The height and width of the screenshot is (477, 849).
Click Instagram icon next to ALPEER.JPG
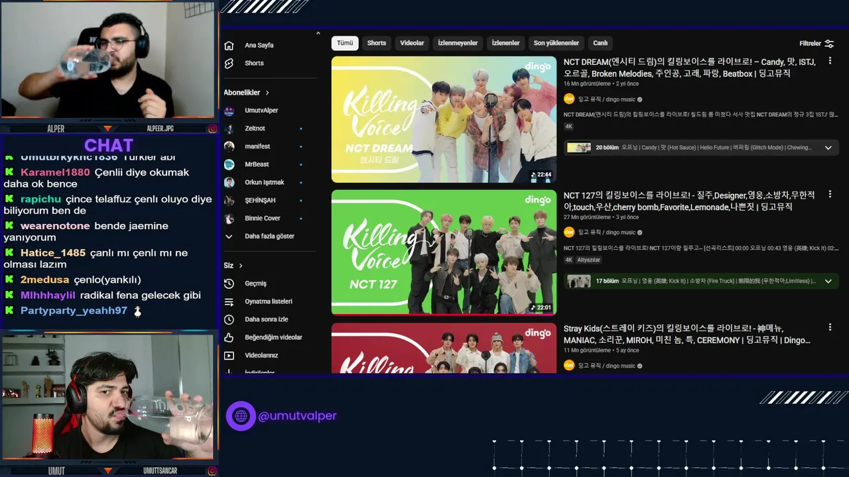212,129
